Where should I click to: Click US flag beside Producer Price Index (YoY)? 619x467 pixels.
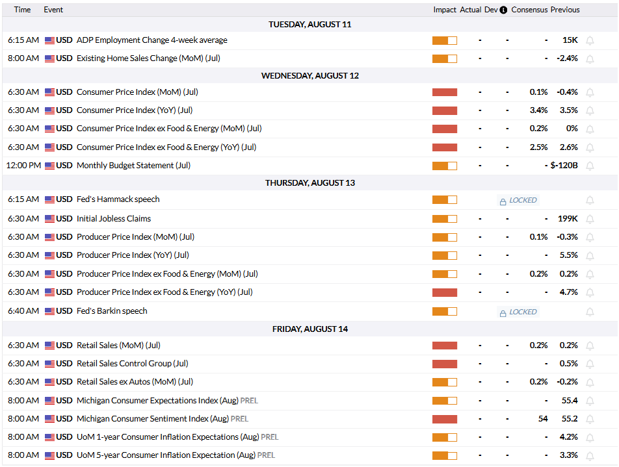coord(49,256)
